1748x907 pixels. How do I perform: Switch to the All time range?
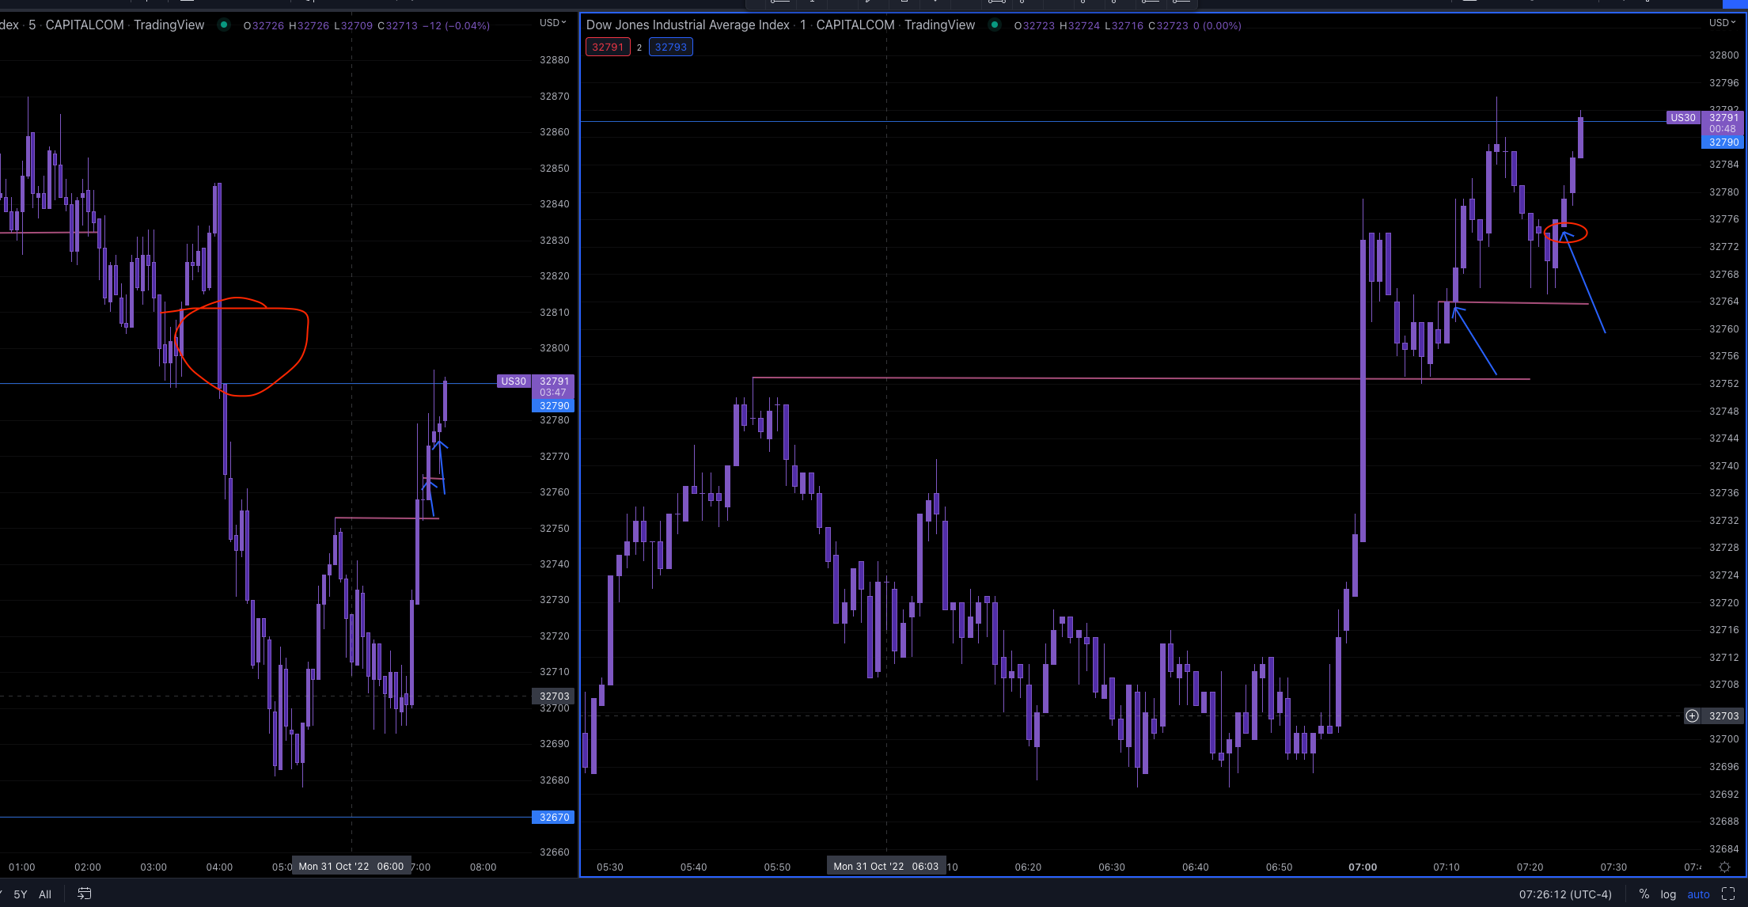coord(44,894)
